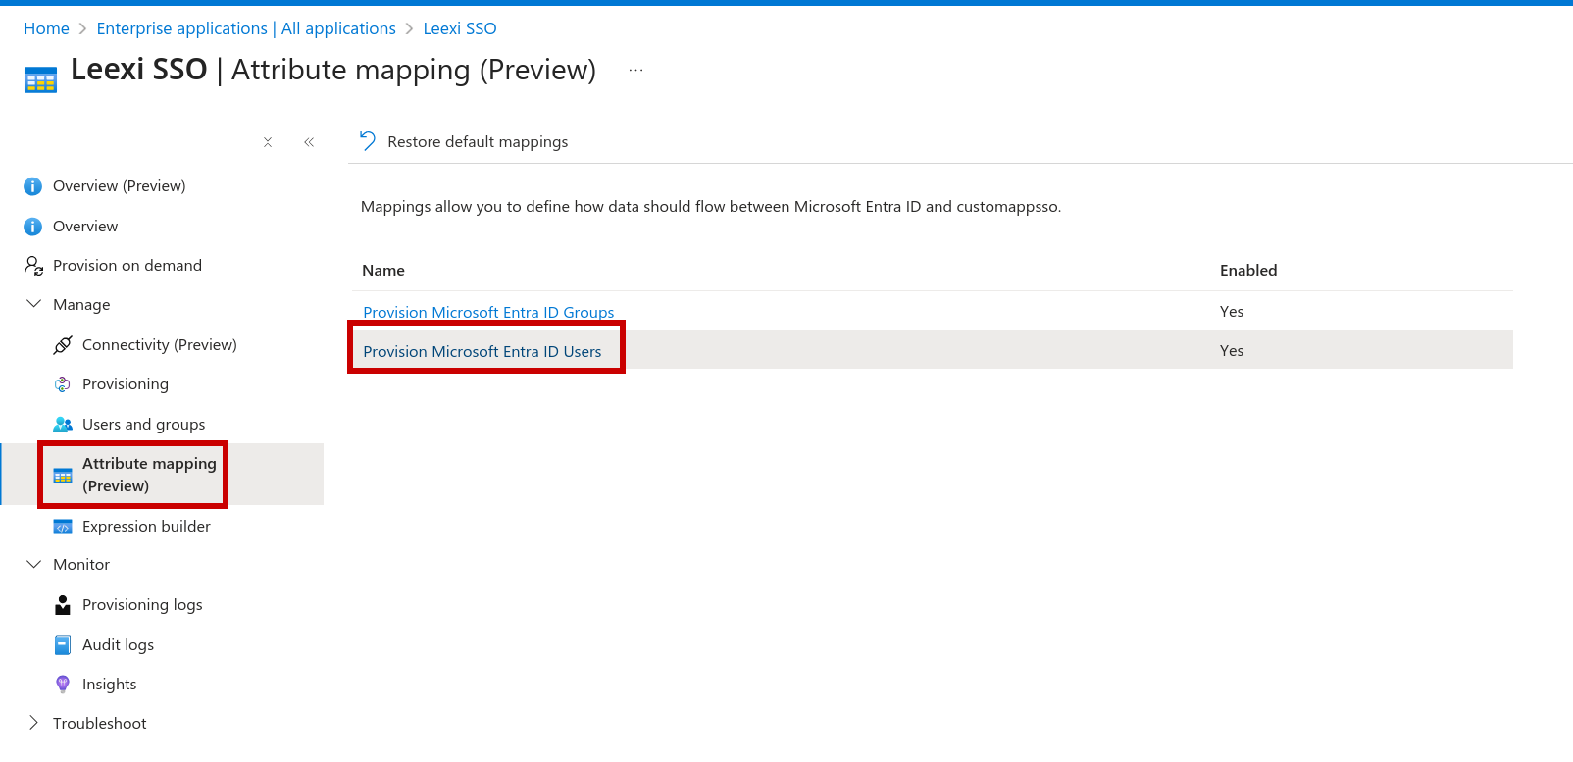
Task: Go to Enterprise applications breadcrumb
Action: (246, 28)
